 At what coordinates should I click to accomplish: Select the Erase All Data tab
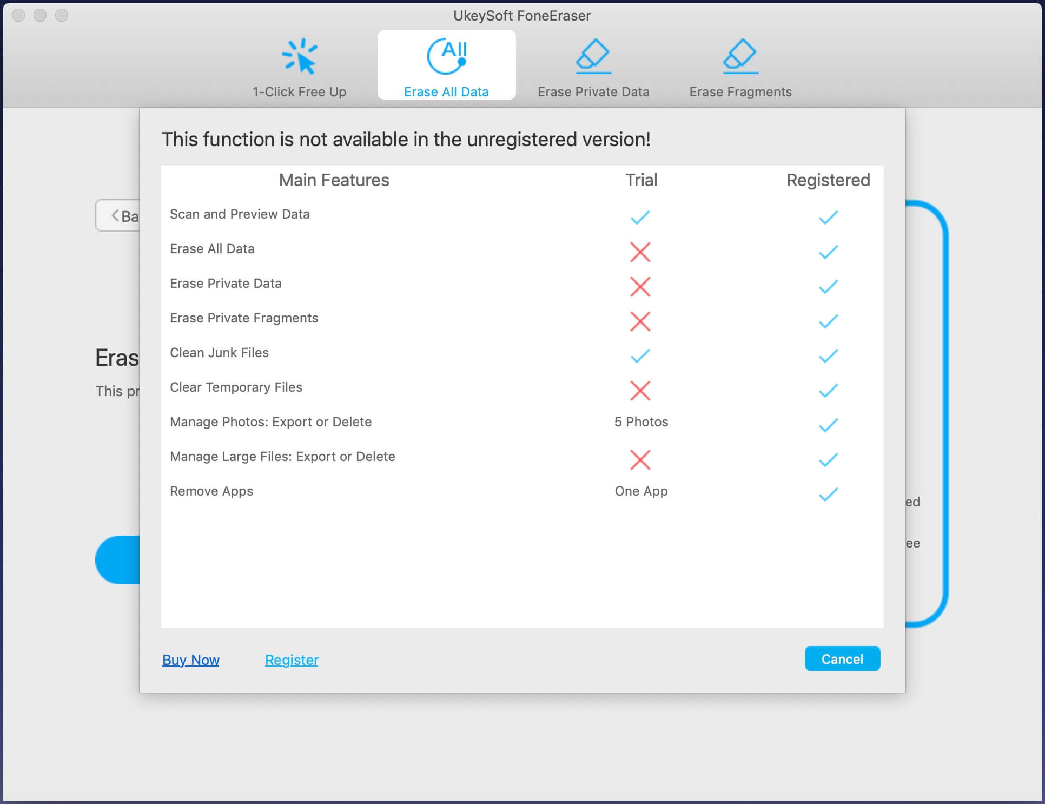pos(447,67)
